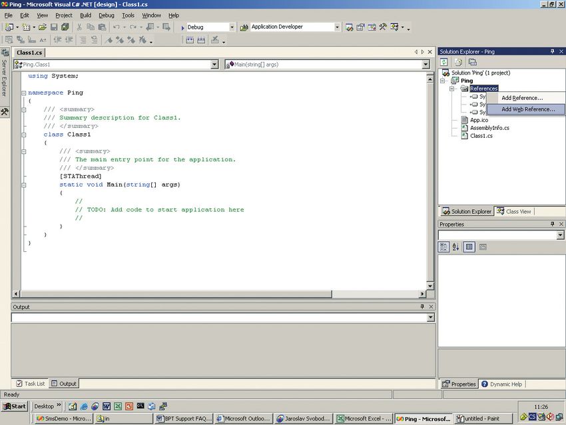Click the Add New Item toolbar icon

[x=26, y=27]
